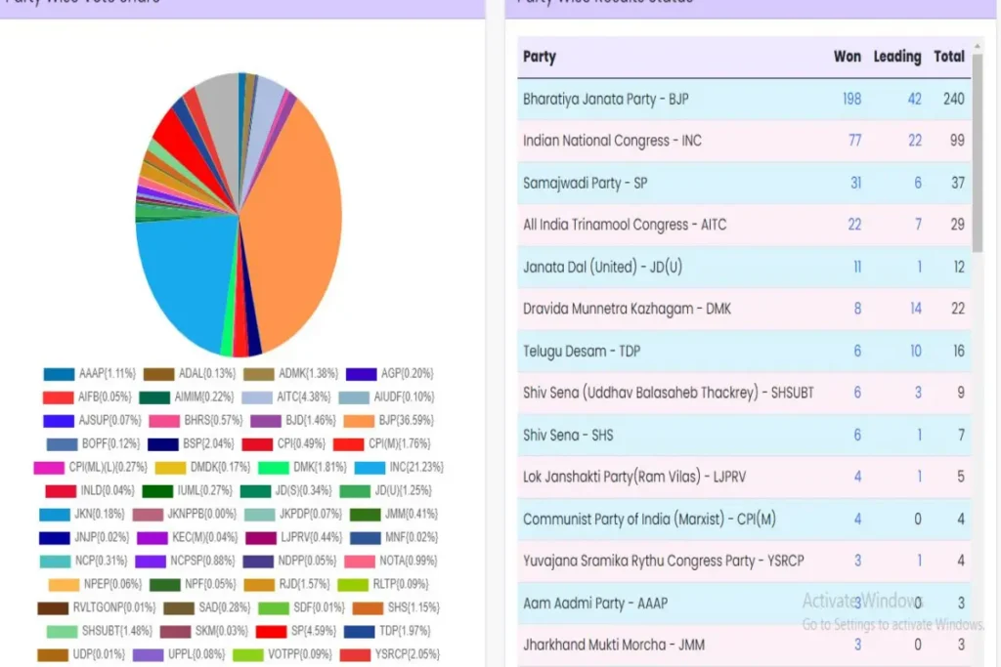
Task: Open BJP's won count 198
Action: coord(851,99)
